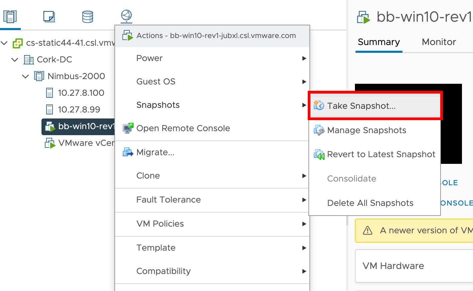
Task: Choose Delete All Snapshots
Action: pos(370,203)
